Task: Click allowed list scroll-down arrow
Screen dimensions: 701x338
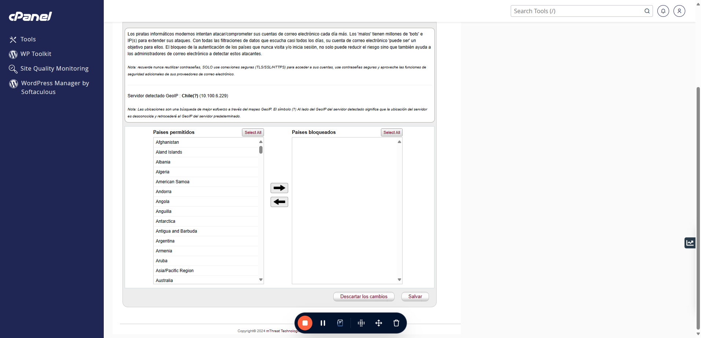Action: click(261, 280)
